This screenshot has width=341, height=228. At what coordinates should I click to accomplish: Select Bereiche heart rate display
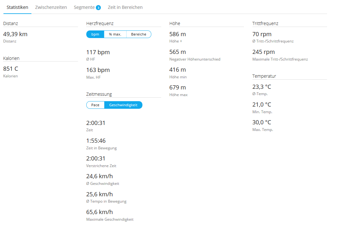pyautogui.click(x=139, y=34)
